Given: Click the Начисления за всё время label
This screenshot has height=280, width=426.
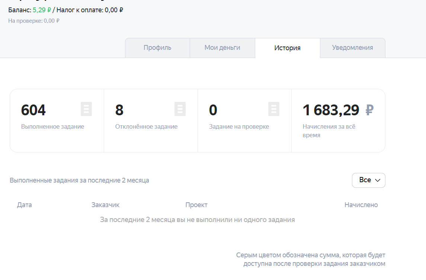Looking at the screenshot, I should pos(329,131).
